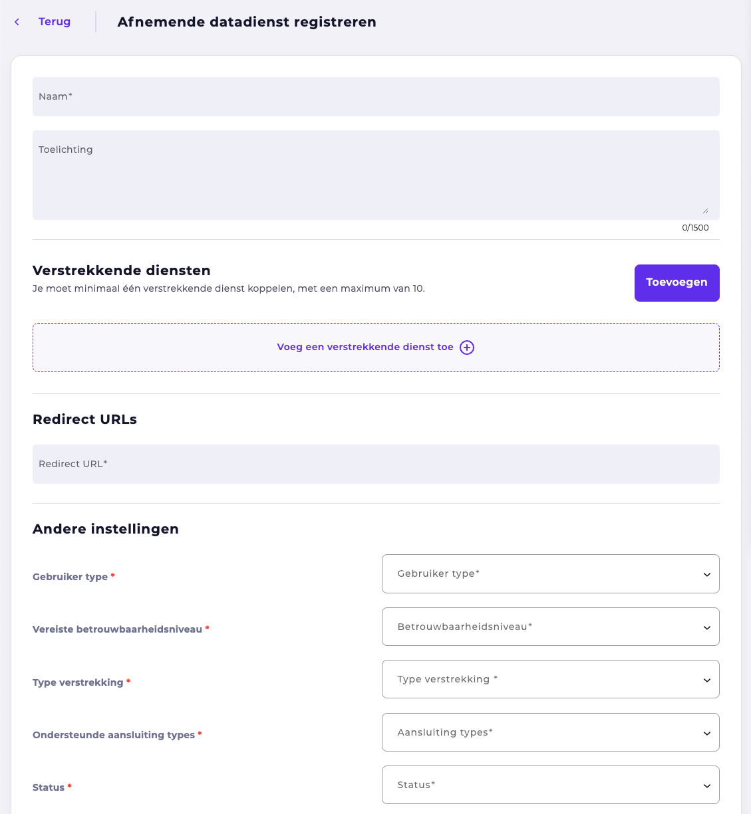Screen dimensions: 751x814
Task: Open the Gebruiker type combo box
Action: tap(551, 573)
